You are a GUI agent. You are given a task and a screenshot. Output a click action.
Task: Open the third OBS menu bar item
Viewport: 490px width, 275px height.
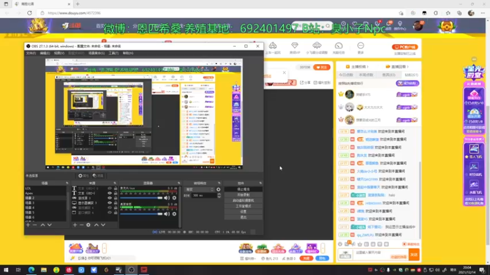tap(59, 53)
